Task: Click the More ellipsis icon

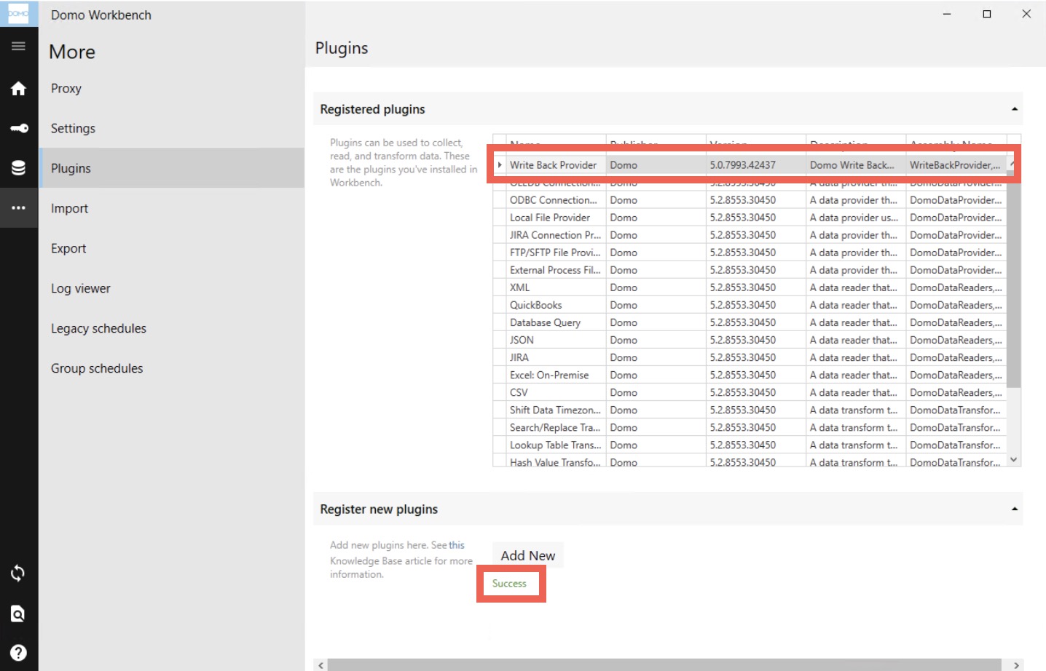Action: [18, 207]
